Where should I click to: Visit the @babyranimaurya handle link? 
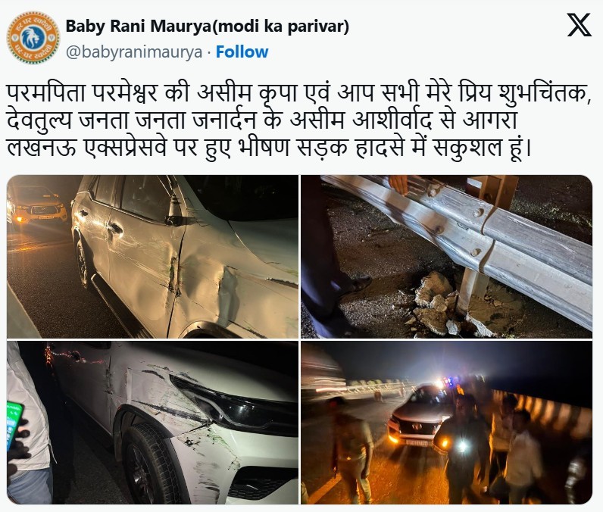pos(134,52)
